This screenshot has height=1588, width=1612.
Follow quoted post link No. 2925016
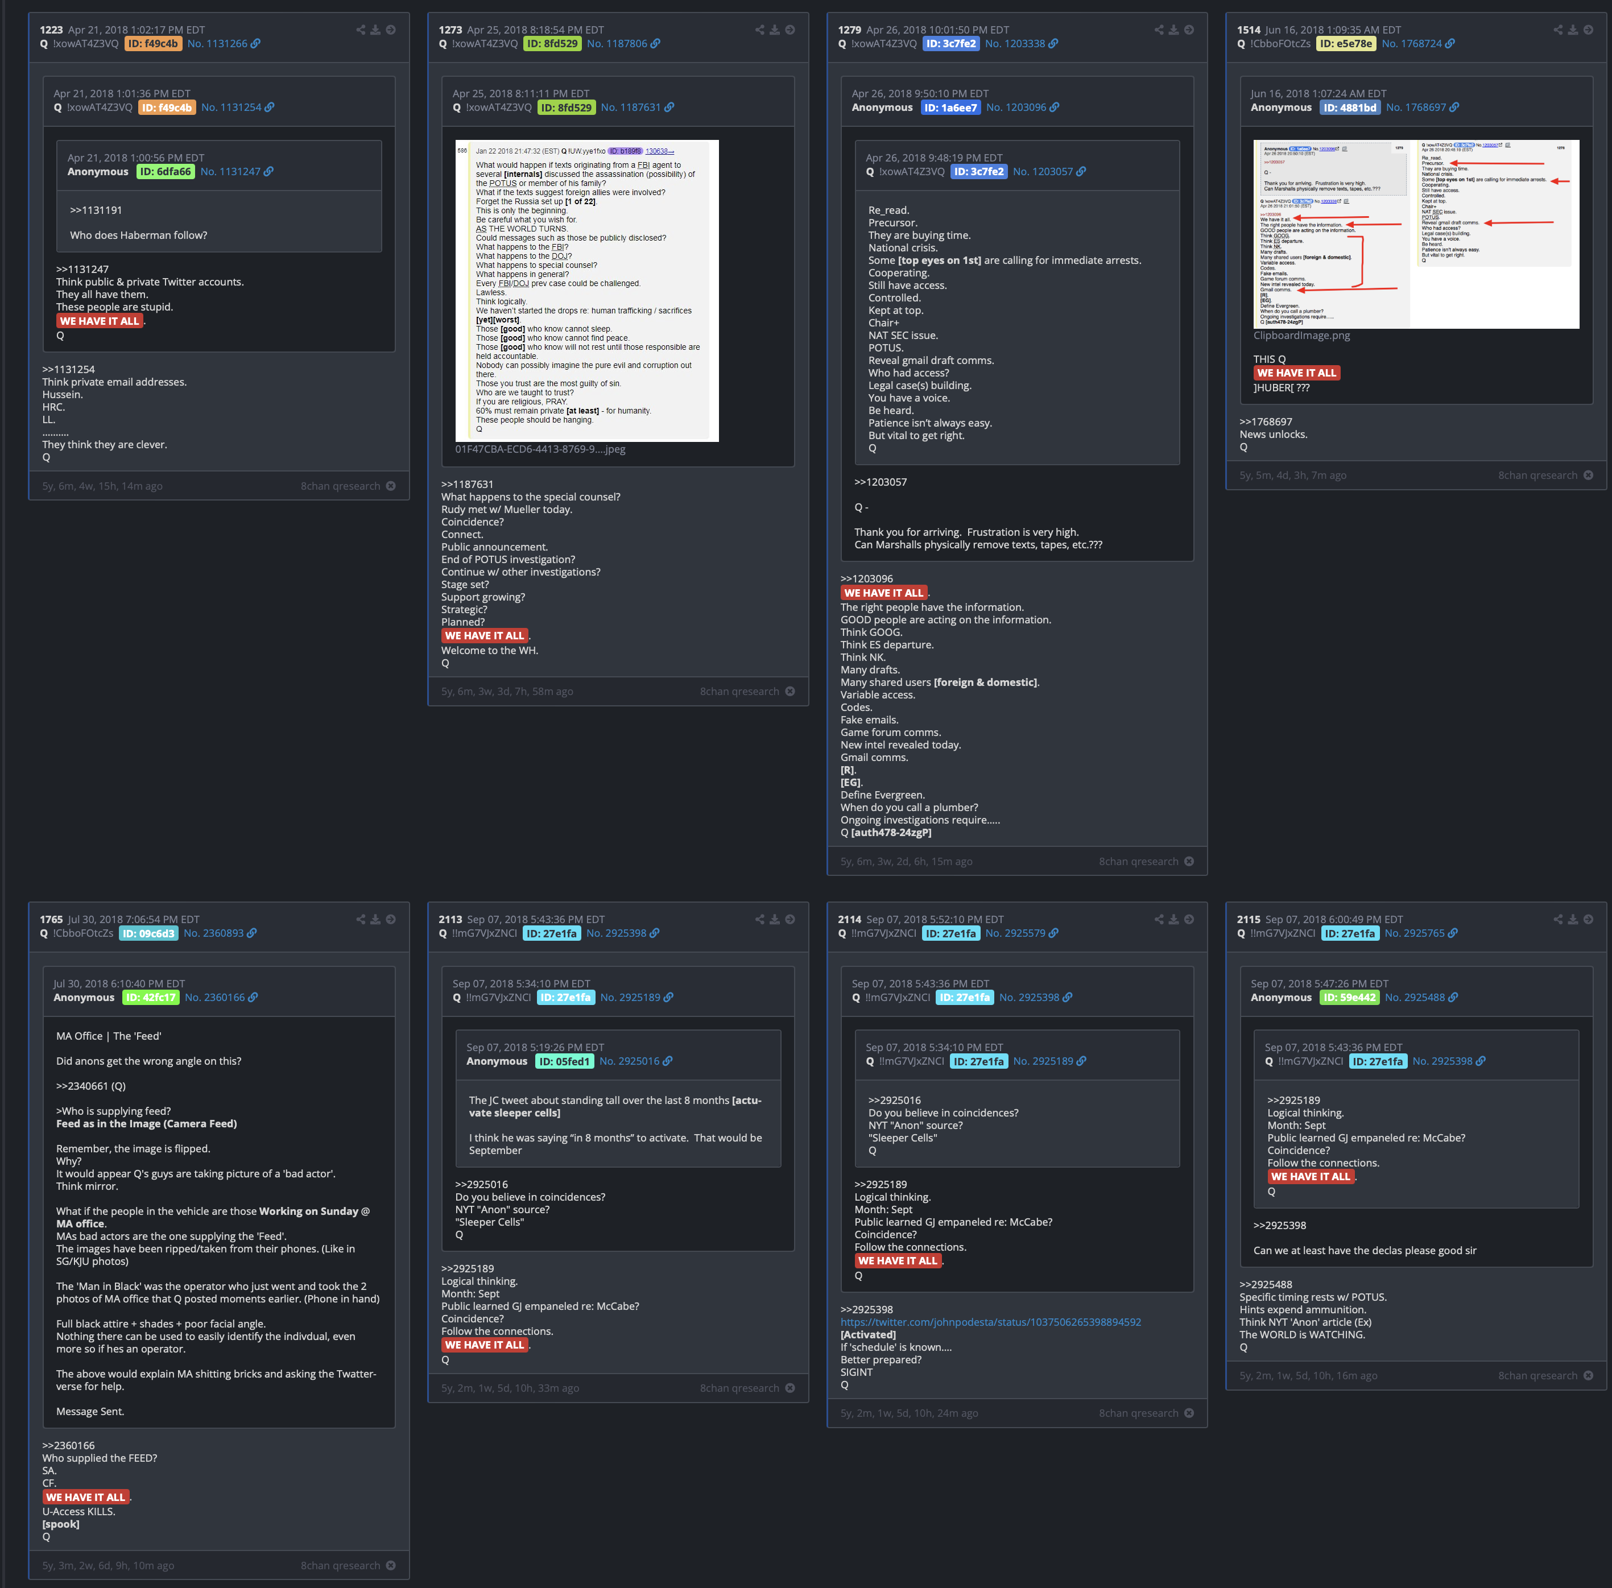pos(635,1062)
